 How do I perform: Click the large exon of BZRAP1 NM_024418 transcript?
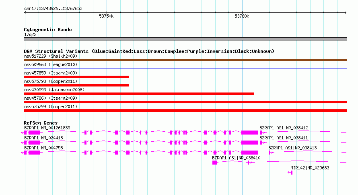(250, 143)
